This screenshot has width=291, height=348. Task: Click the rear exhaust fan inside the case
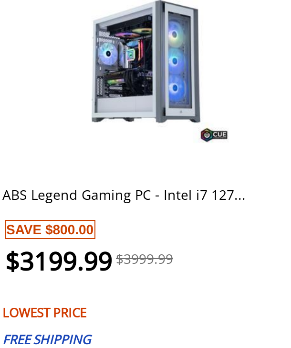pyautogui.click(x=108, y=54)
